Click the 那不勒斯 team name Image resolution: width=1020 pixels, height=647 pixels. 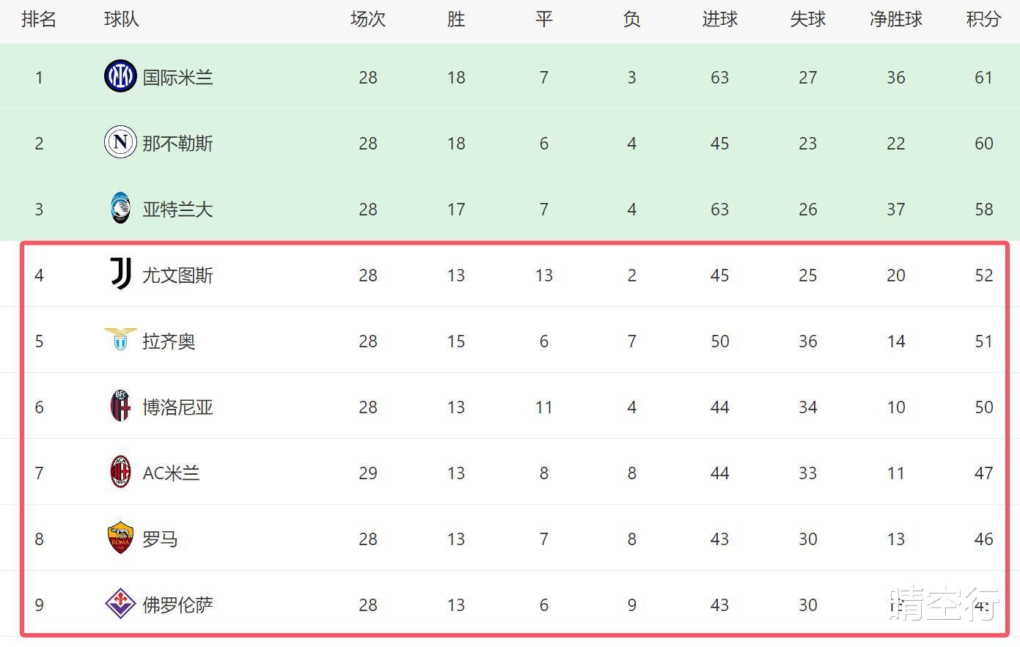177,144
